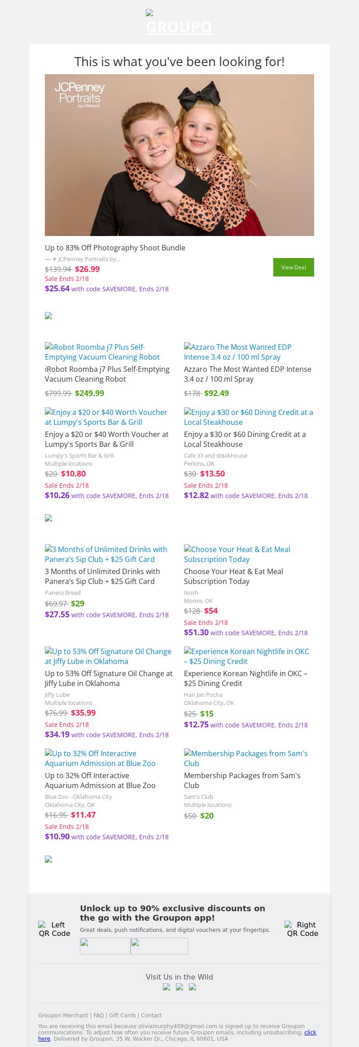Open the last social icon under Visit Us

193,987
